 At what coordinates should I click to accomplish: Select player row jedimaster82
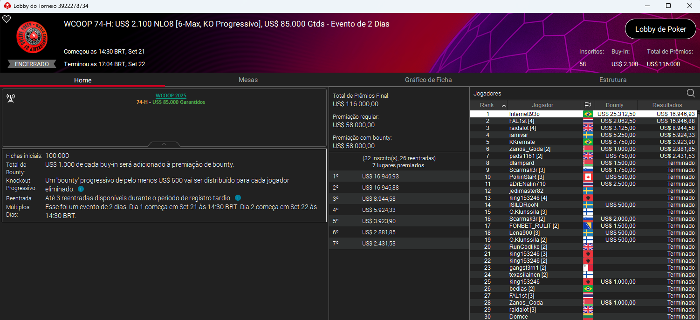(583, 191)
